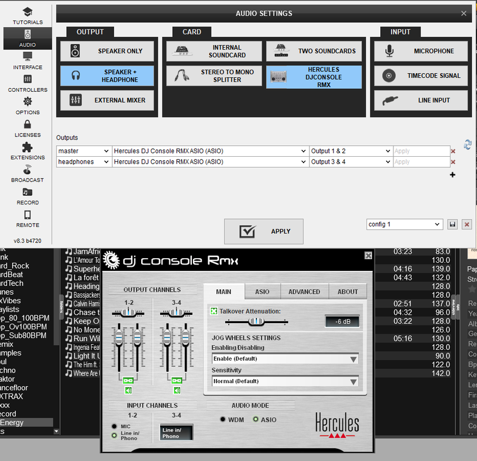Open Sensitivity Normal (Default) dropdown
477x461 pixels.
(x=285, y=381)
